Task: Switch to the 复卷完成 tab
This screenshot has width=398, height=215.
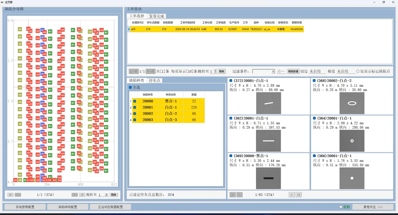Action: (157, 16)
